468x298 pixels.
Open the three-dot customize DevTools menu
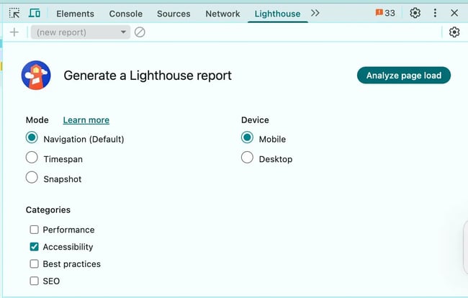tap(435, 13)
